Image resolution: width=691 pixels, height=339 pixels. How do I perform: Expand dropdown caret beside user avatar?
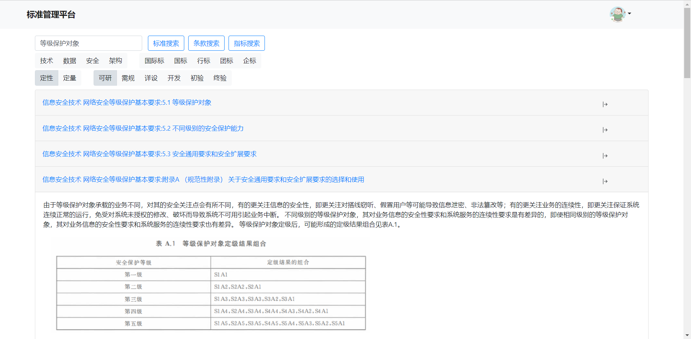pos(629,14)
